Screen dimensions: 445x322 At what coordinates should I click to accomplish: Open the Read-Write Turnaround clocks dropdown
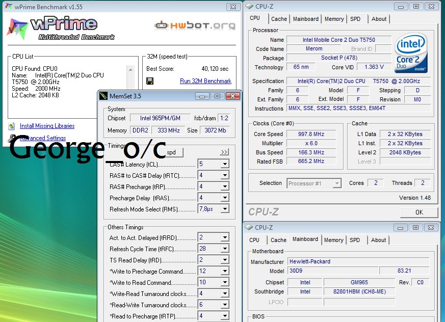pos(225,304)
